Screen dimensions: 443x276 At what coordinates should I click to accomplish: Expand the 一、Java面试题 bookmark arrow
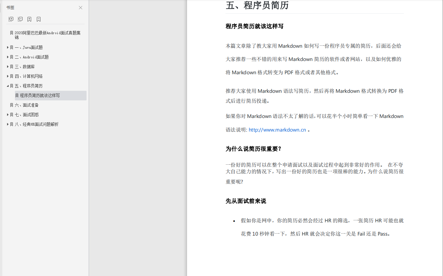(x=8, y=47)
